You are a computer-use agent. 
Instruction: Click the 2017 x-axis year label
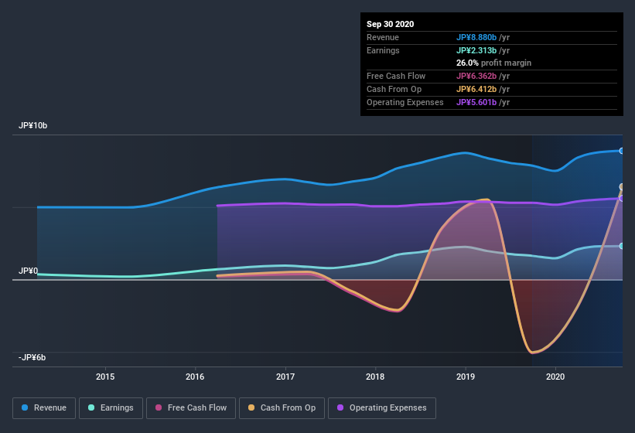(x=285, y=377)
